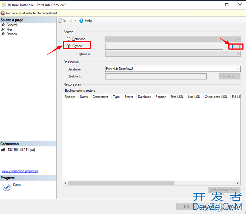Click the Server column header
This screenshot has height=214, width=246.
129,97
